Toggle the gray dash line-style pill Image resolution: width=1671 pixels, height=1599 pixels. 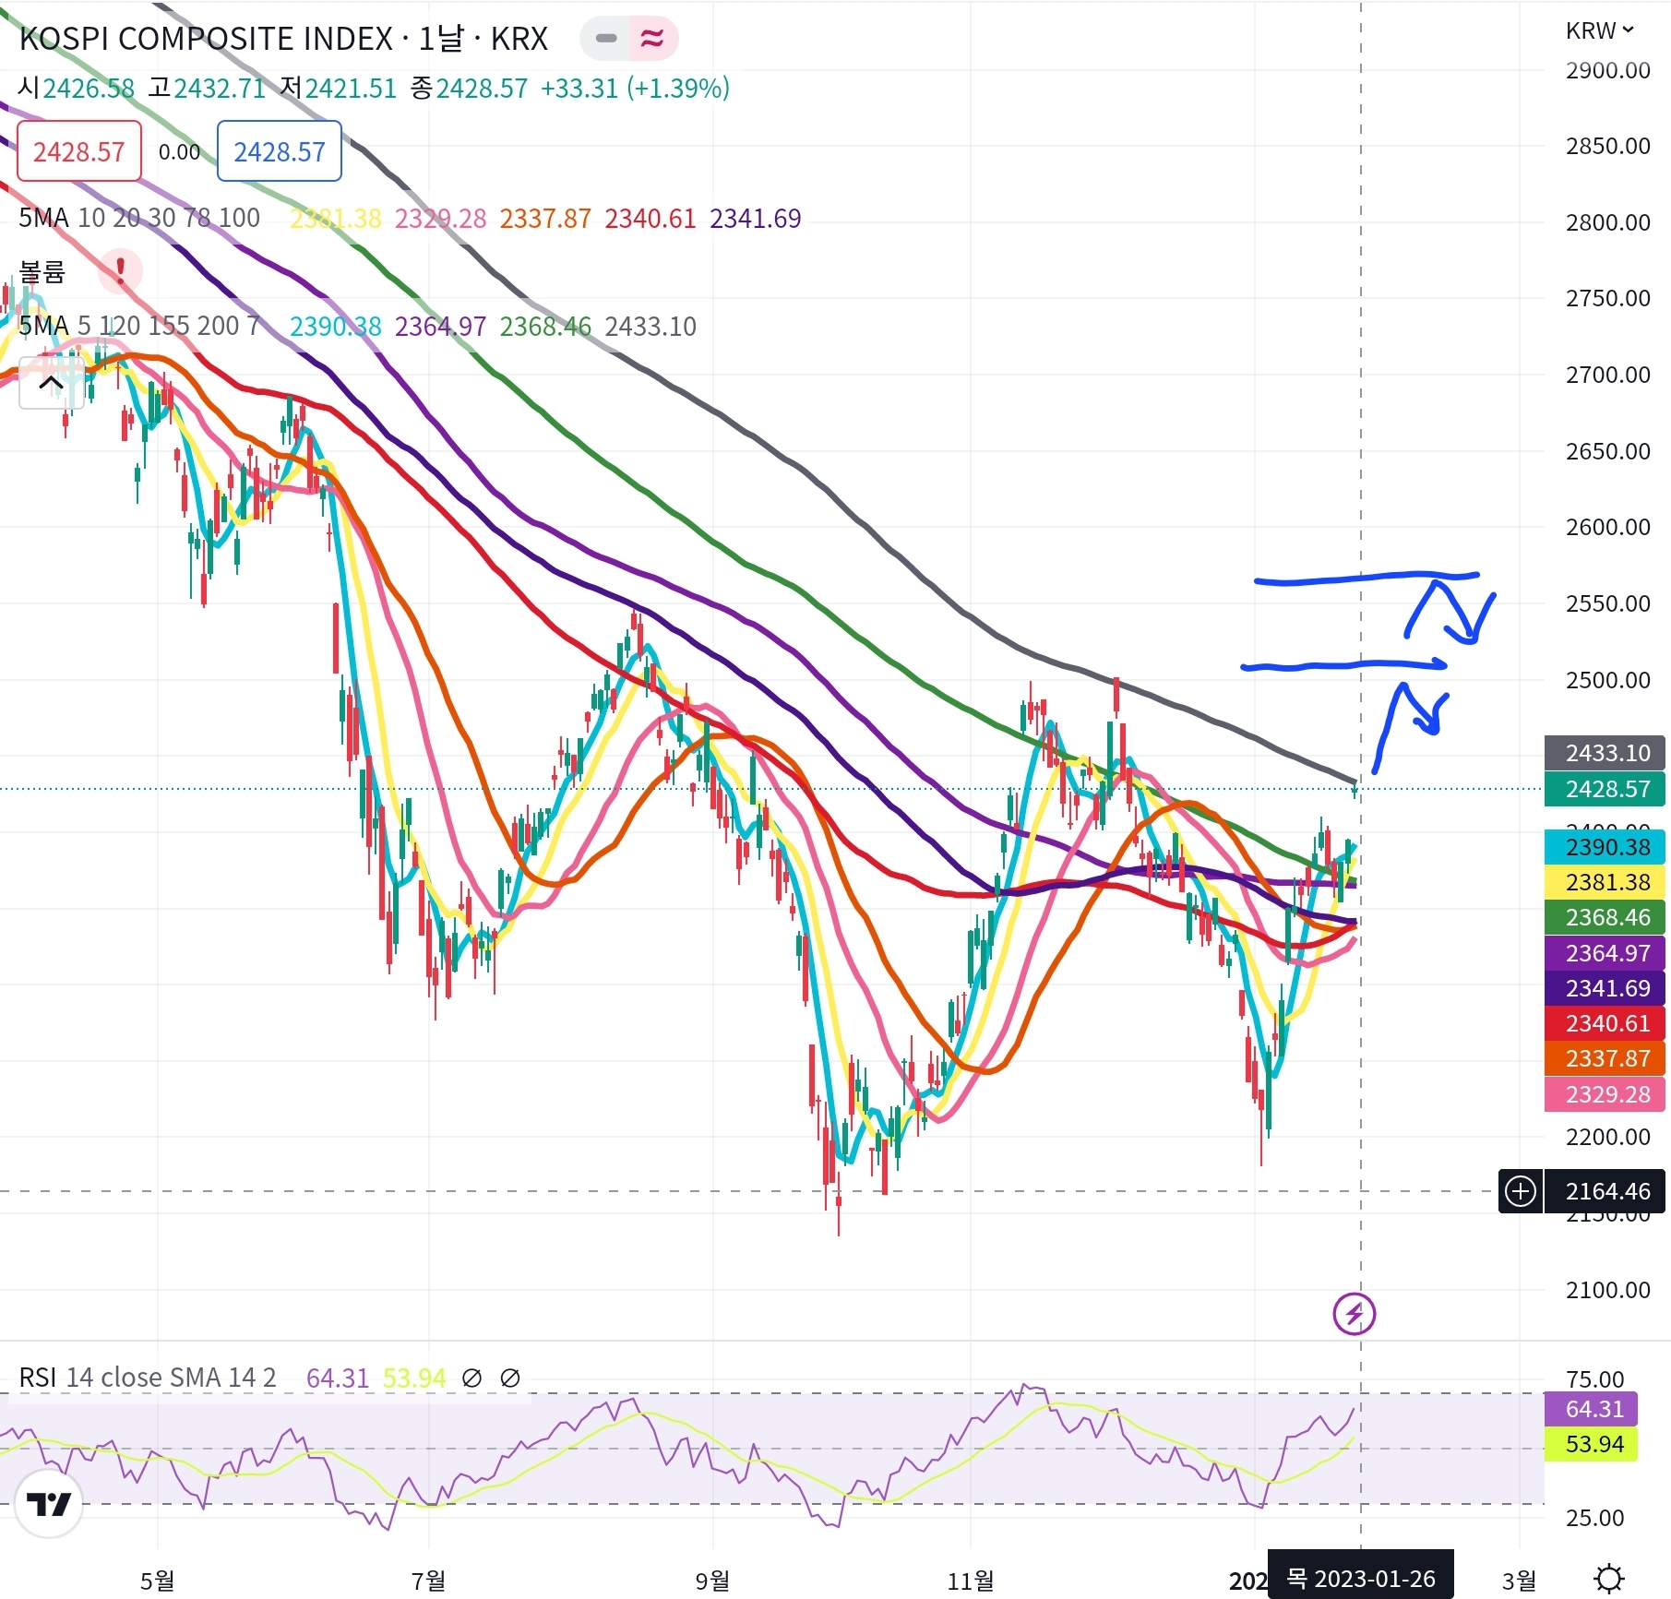(x=606, y=39)
